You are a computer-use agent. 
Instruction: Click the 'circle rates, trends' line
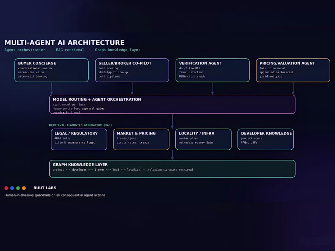[x=133, y=143]
